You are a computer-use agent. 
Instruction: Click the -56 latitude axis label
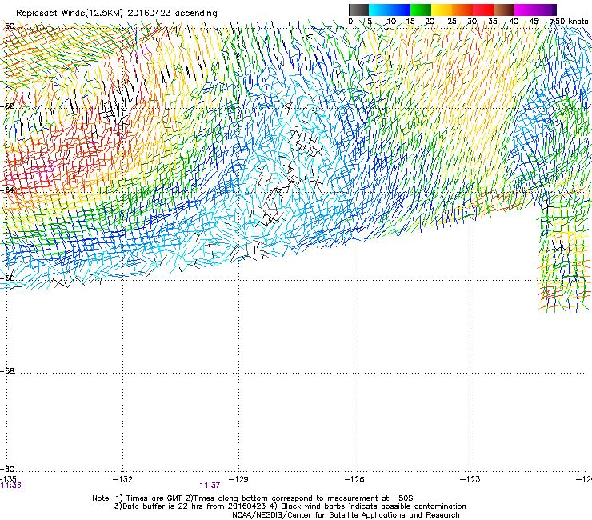(x=7, y=278)
